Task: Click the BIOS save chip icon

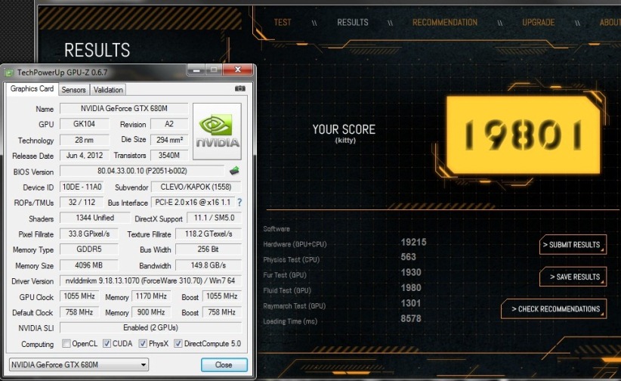Action: [234, 171]
